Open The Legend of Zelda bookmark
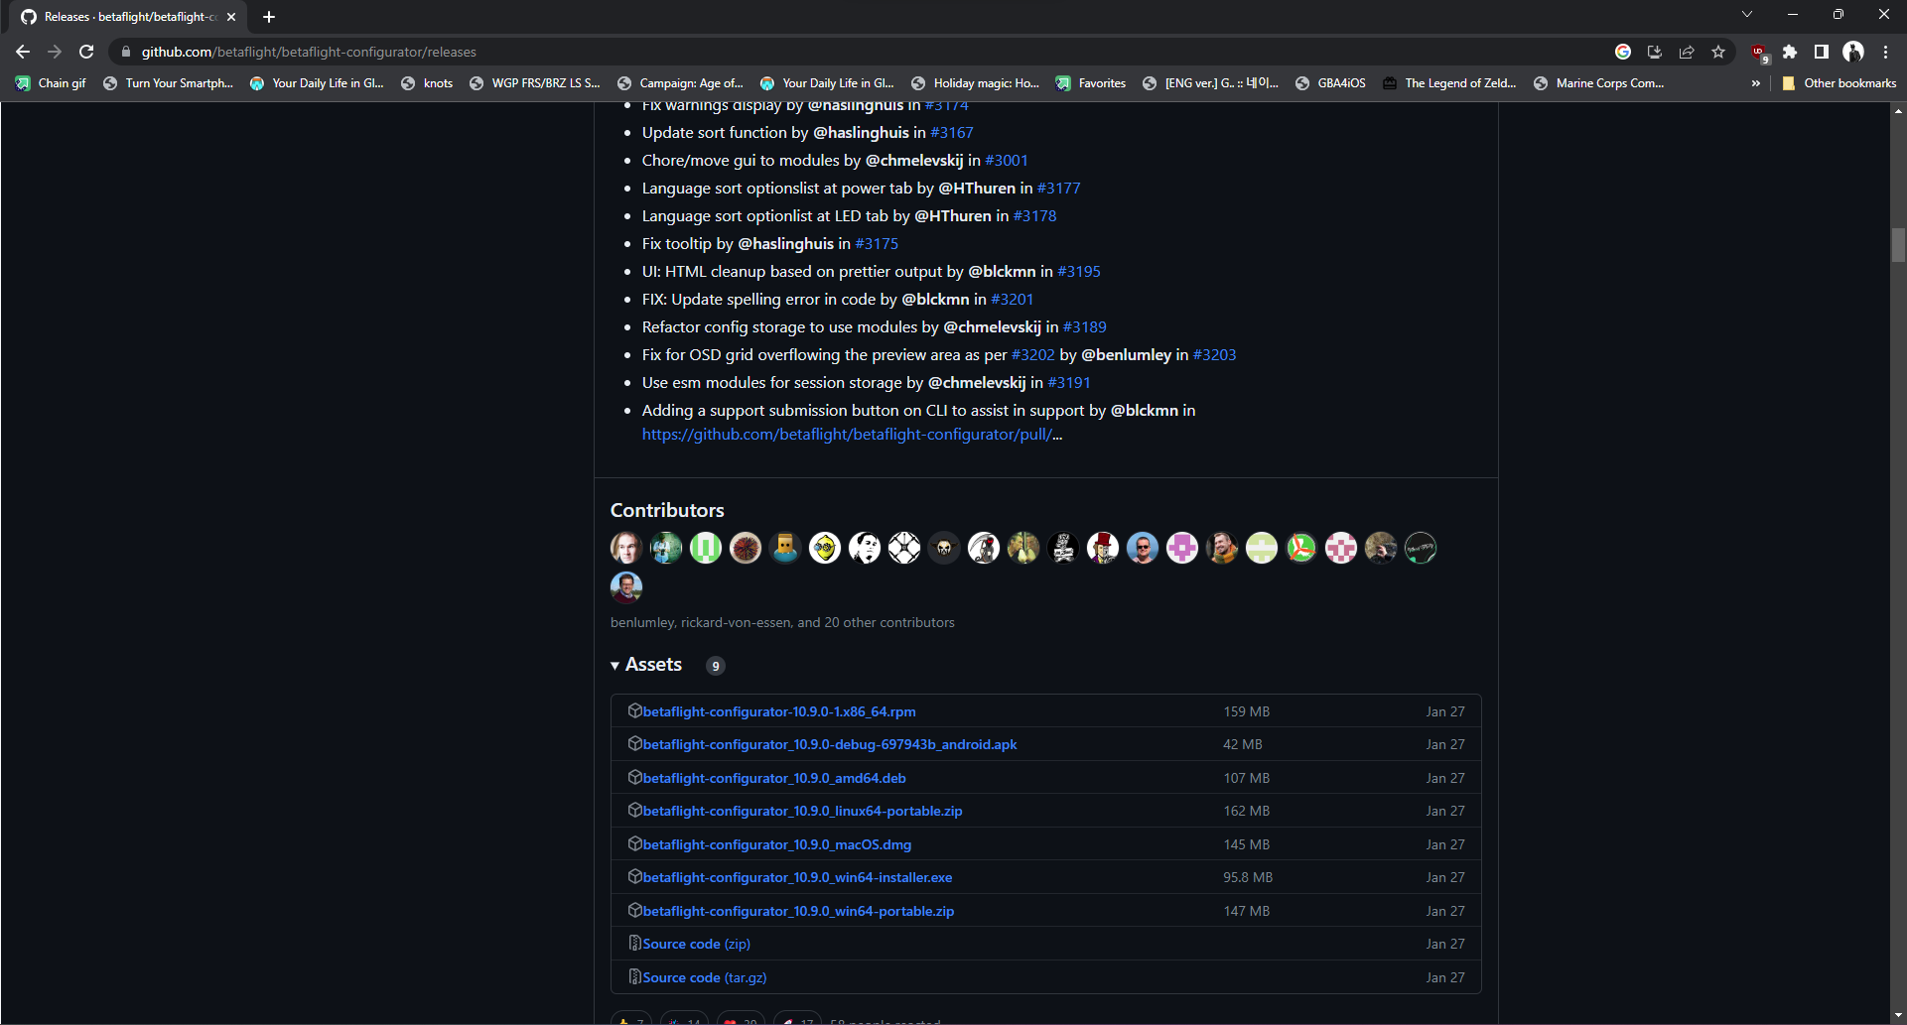 1449,83
